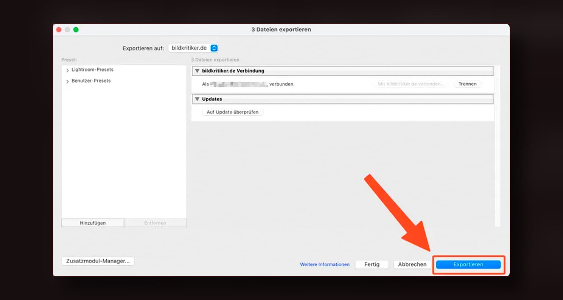563x300 pixels.
Task: Click the Entfernen preset button
Action: pyautogui.click(x=155, y=223)
